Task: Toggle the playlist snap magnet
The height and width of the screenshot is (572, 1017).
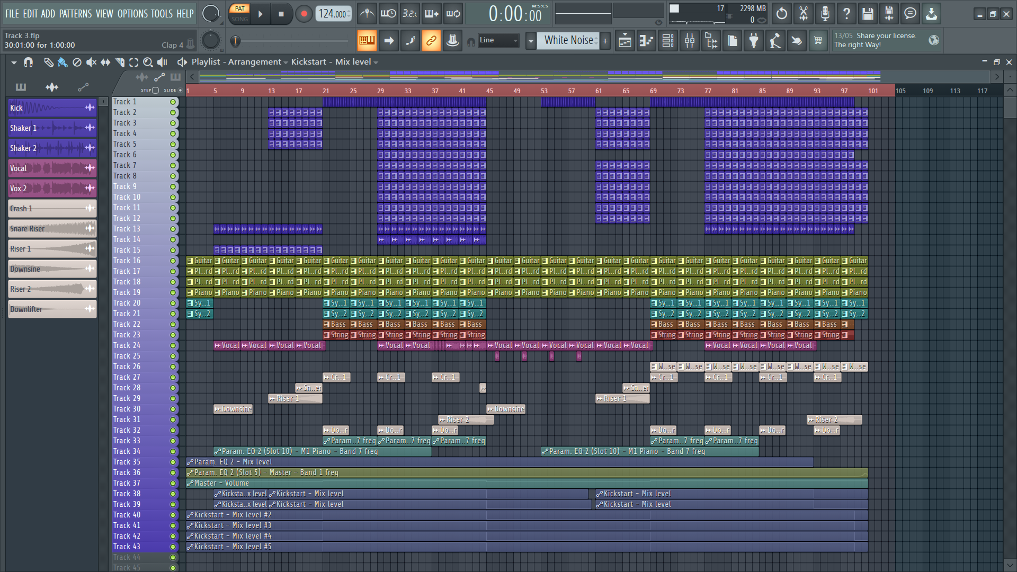Action: [x=29, y=62]
